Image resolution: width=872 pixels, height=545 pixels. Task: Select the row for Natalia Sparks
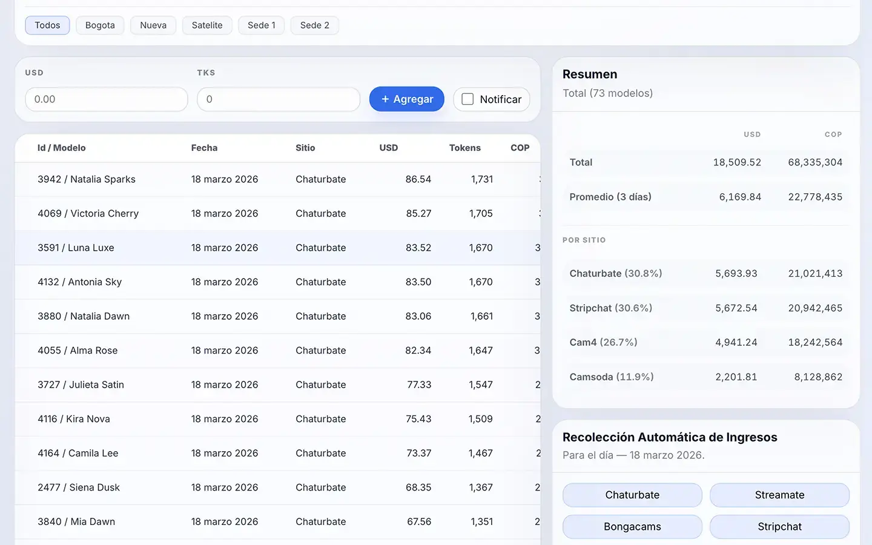242,179
